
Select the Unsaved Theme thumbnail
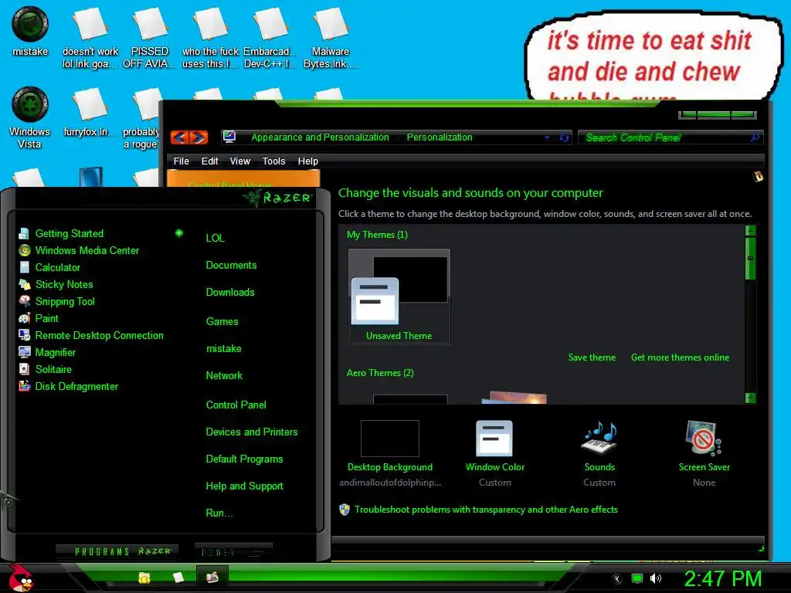[399, 296]
